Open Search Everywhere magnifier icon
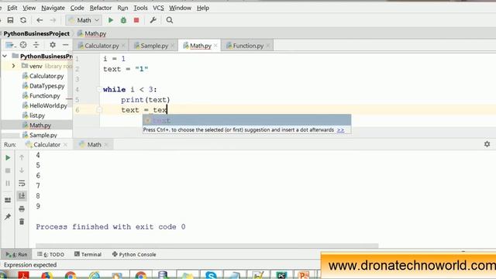The height and width of the screenshot is (279, 496). 170,20
